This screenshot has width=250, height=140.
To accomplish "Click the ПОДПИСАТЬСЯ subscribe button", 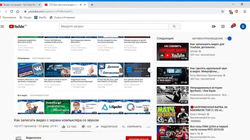I will coord(139,138).
